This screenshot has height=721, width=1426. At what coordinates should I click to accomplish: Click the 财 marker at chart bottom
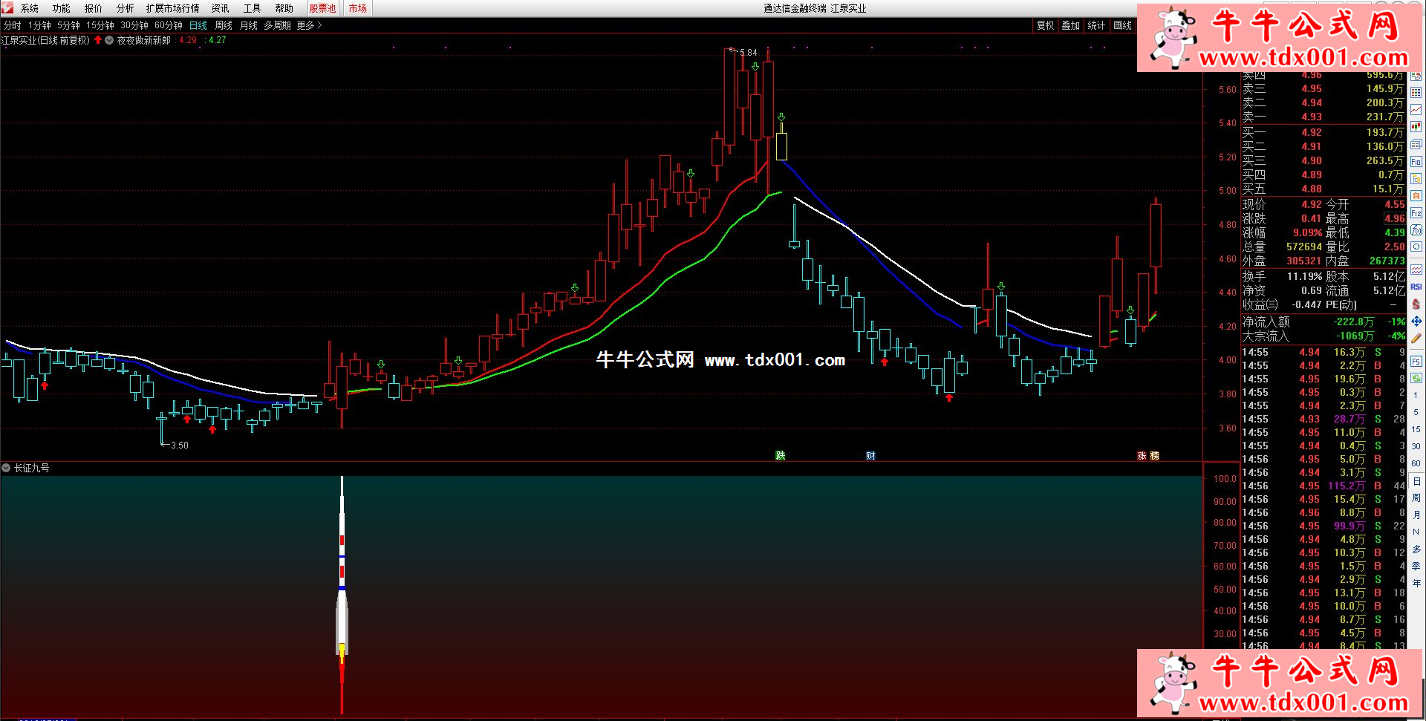click(870, 455)
